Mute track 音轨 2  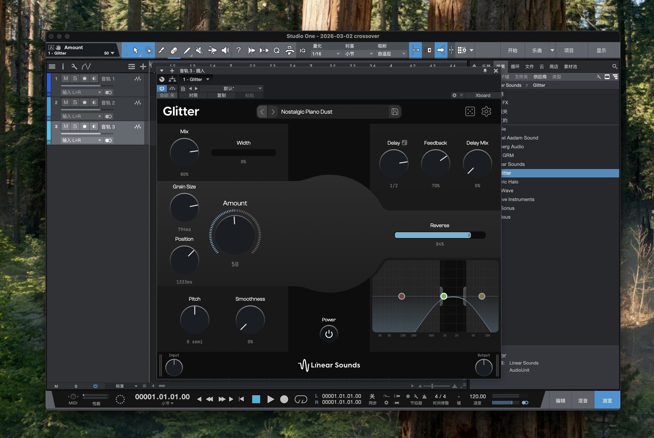pyautogui.click(x=66, y=102)
